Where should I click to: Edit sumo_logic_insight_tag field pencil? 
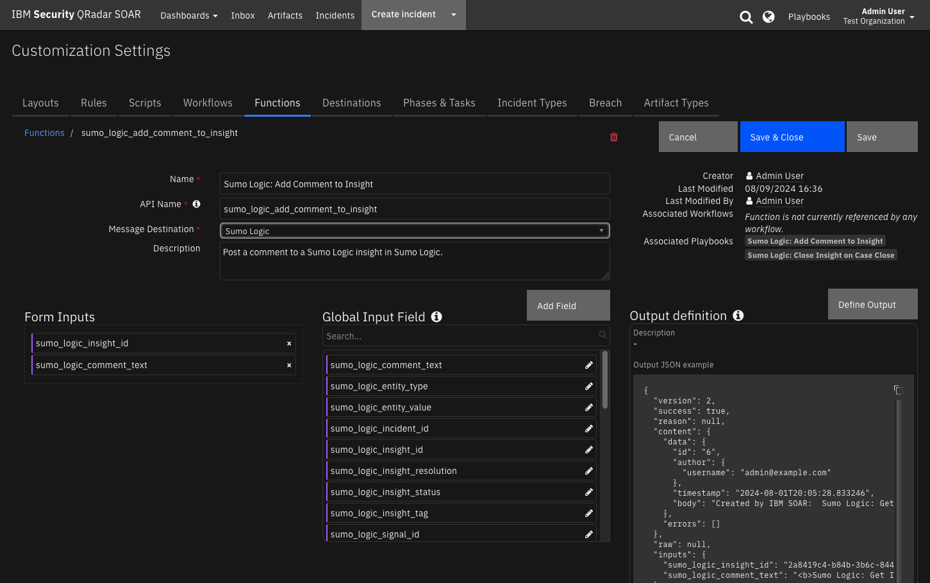(x=589, y=513)
